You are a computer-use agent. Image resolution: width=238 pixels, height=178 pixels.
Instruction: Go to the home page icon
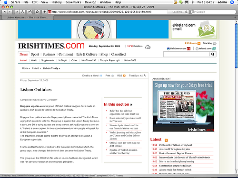tap(37, 12)
